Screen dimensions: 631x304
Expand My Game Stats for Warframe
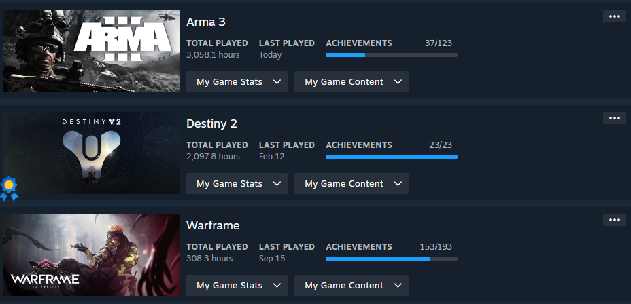(x=237, y=286)
